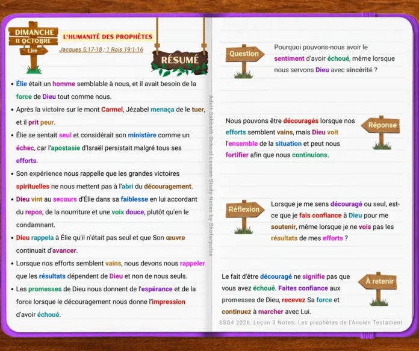Image resolution: width=419 pixels, height=351 pixels.
Task: Click the pink word signifie
Action: (314, 277)
